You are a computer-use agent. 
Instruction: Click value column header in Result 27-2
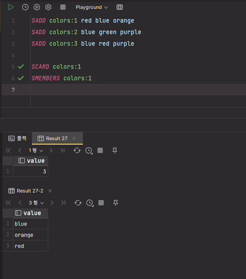pyautogui.click(x=31, y=213)
